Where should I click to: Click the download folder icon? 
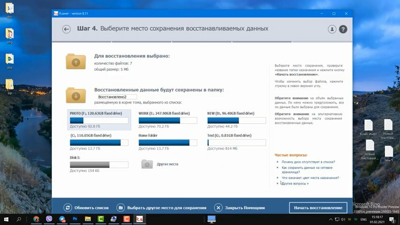tap(76, 95)
